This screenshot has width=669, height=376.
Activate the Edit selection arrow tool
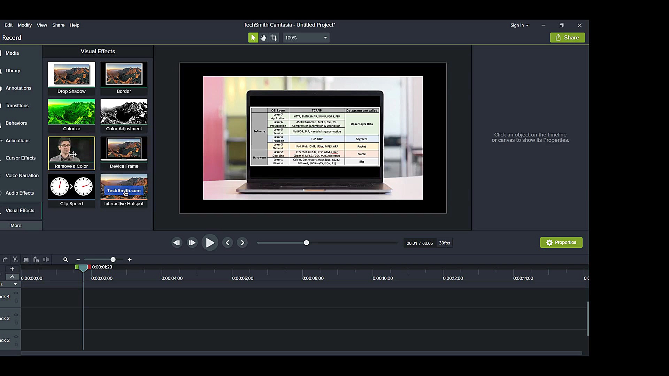point(253,37)
